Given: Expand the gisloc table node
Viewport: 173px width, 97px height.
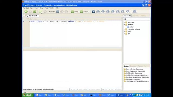Looking at the screenshot, I should coord(126,27).
